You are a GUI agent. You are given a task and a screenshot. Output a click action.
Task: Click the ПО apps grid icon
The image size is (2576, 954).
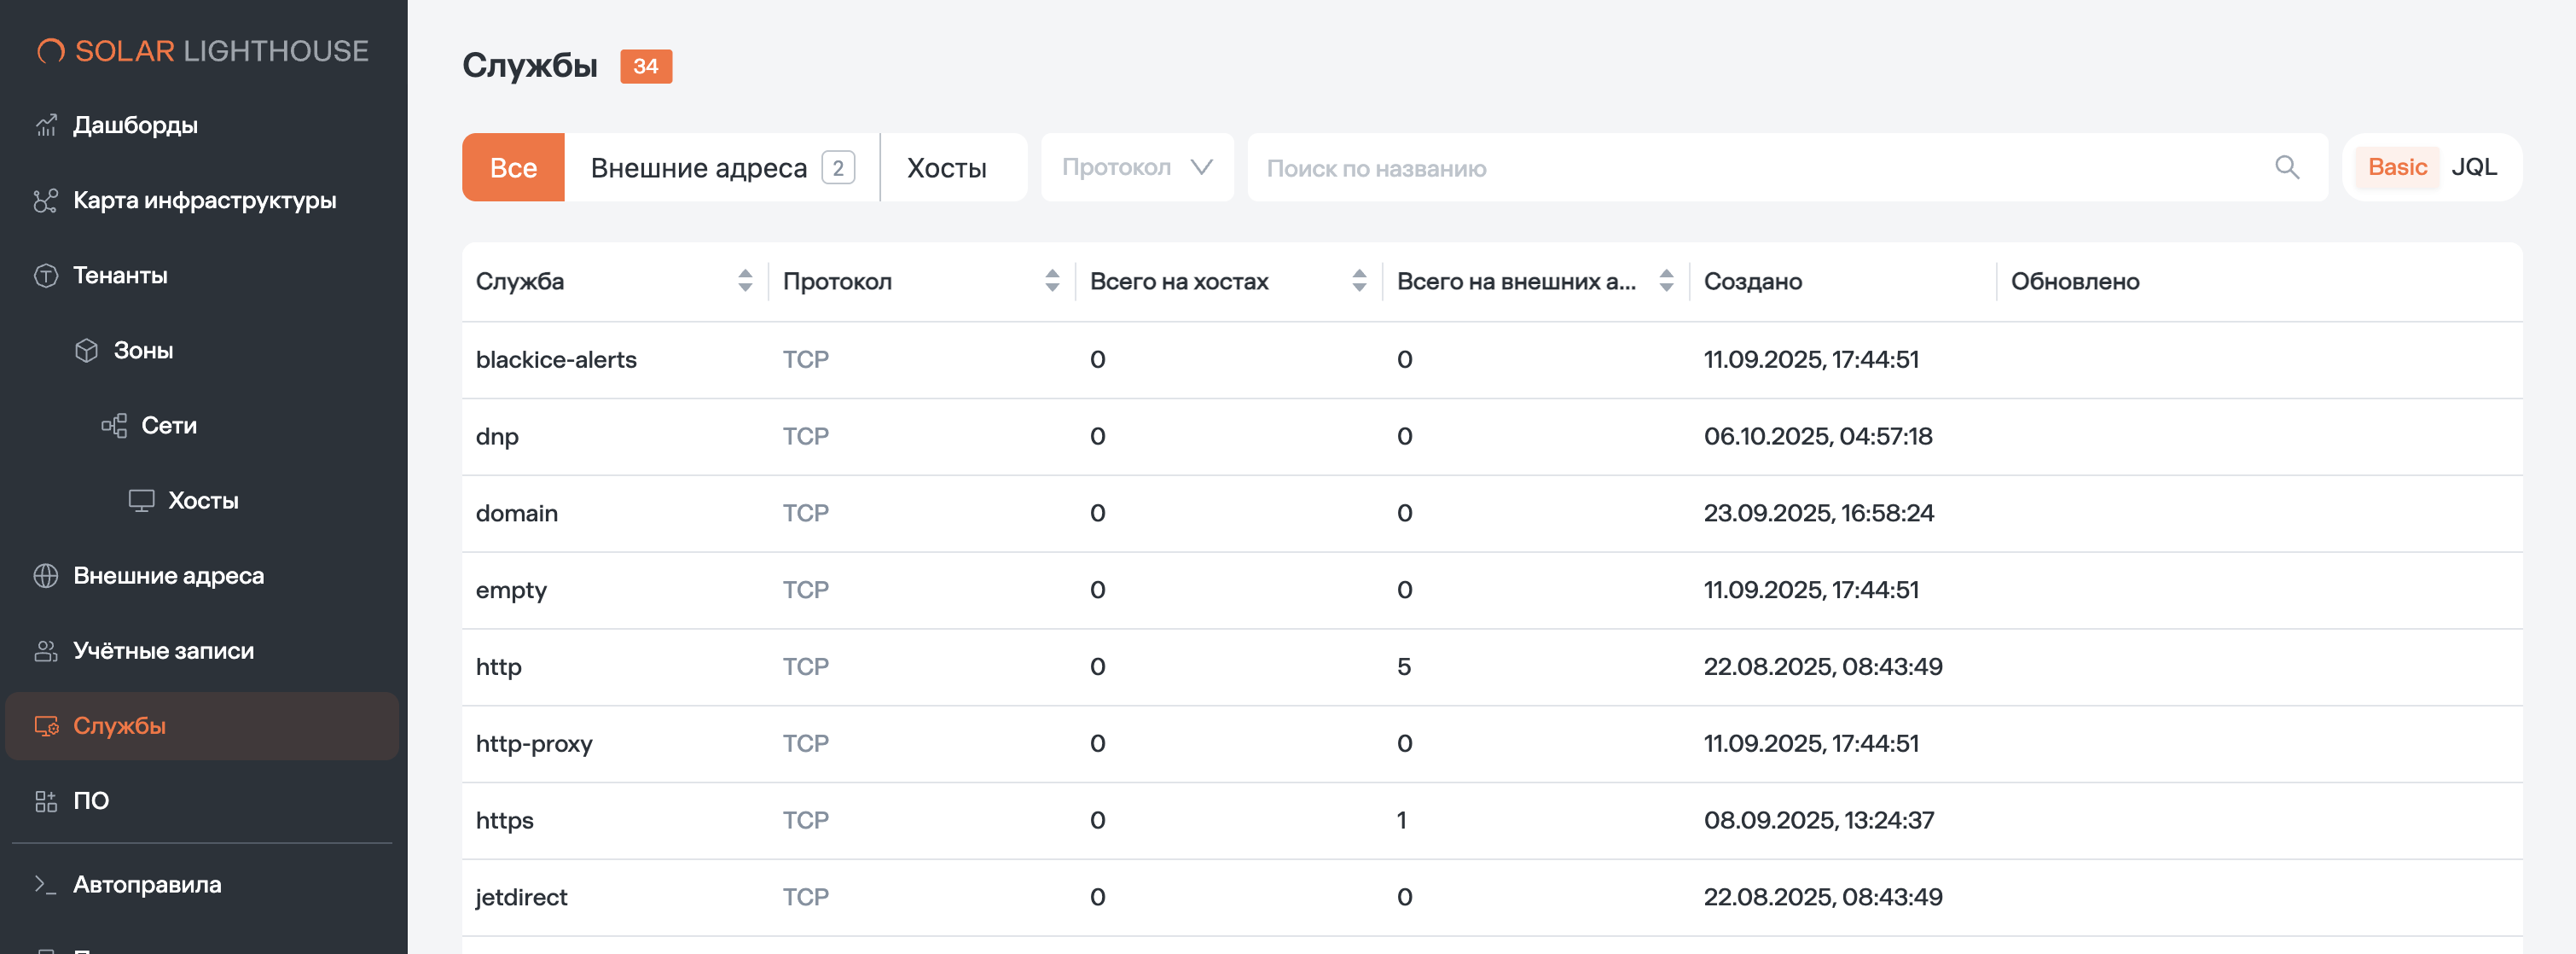pyautogui.click(x=46, y=800)
